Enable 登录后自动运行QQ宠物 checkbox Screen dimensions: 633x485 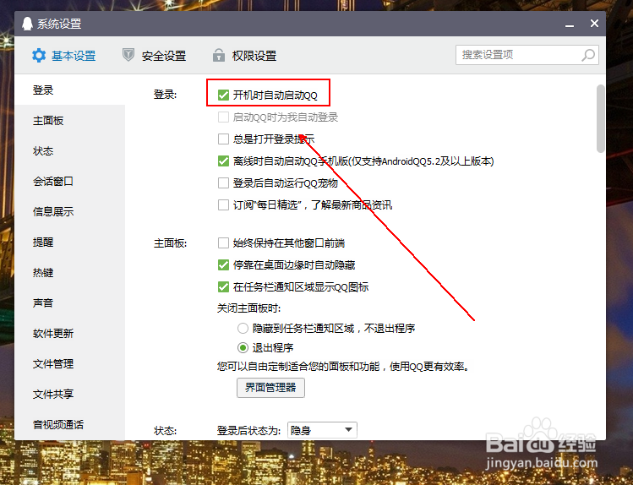point(223,183)
